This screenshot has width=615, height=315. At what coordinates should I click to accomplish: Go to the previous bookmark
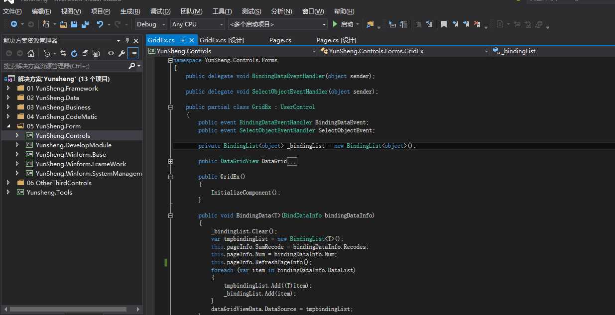pyautogui.click(x=455, y=24)
